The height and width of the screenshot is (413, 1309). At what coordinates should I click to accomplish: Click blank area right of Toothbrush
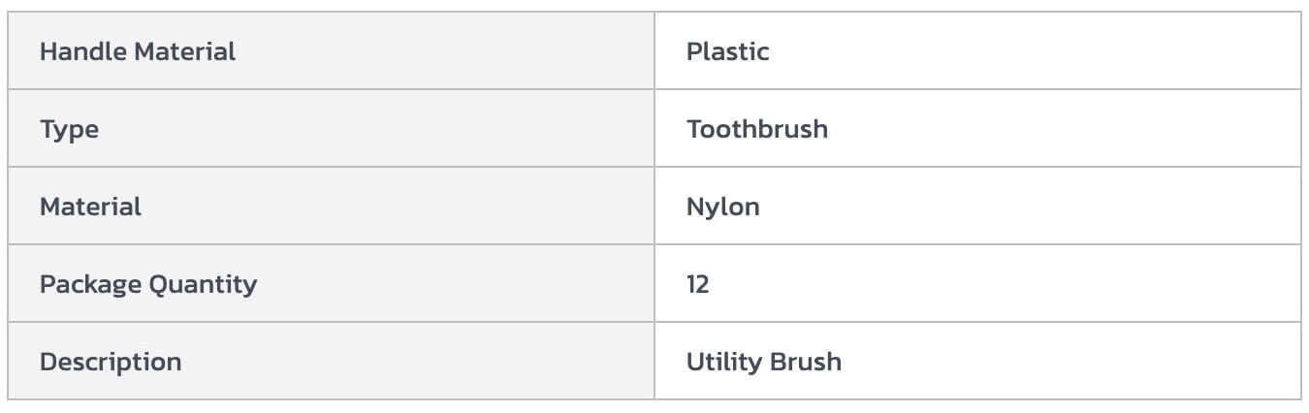1047,129
